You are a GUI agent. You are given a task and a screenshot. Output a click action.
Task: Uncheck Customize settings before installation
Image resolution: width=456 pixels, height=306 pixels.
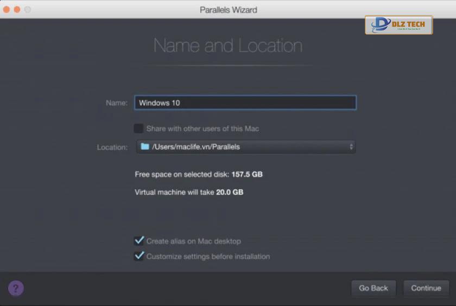[x=139, y=256]
